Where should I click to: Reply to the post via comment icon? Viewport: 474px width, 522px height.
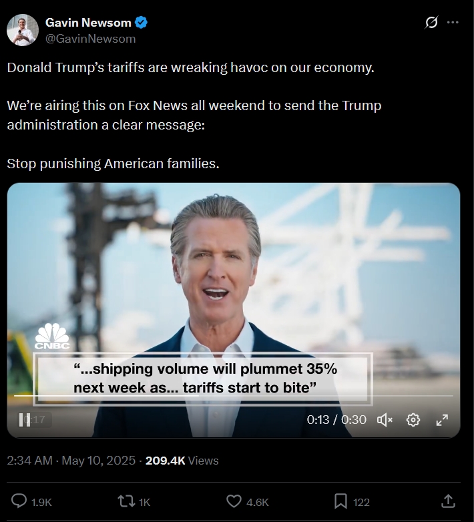[20, 501]
